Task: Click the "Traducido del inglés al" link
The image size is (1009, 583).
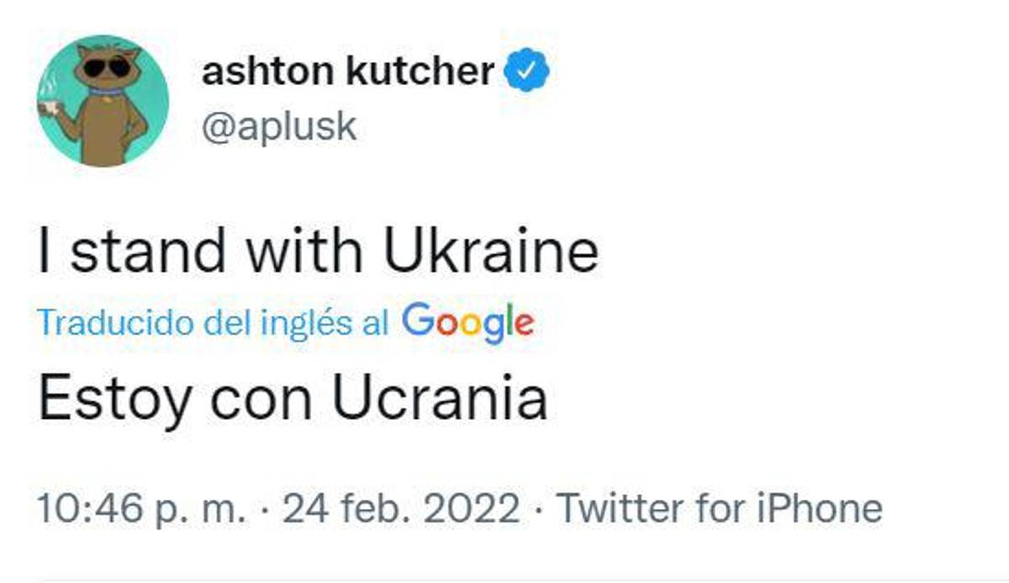Action: click(214, 323)
